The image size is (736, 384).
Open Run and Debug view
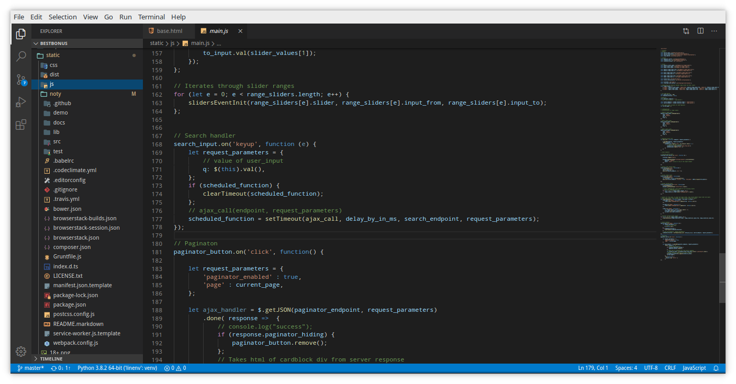click(21, 102)
